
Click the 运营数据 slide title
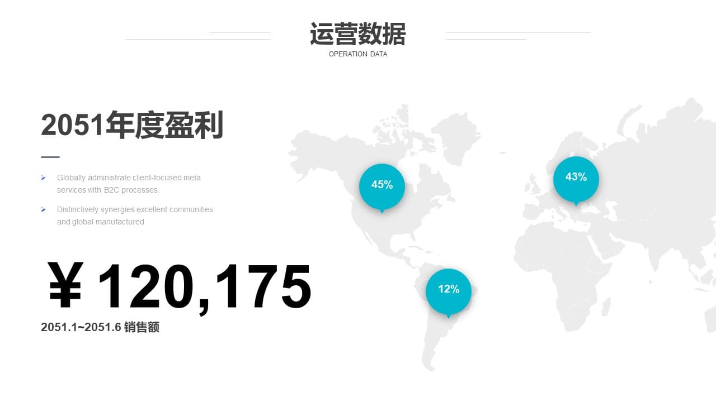click(358, 35)
